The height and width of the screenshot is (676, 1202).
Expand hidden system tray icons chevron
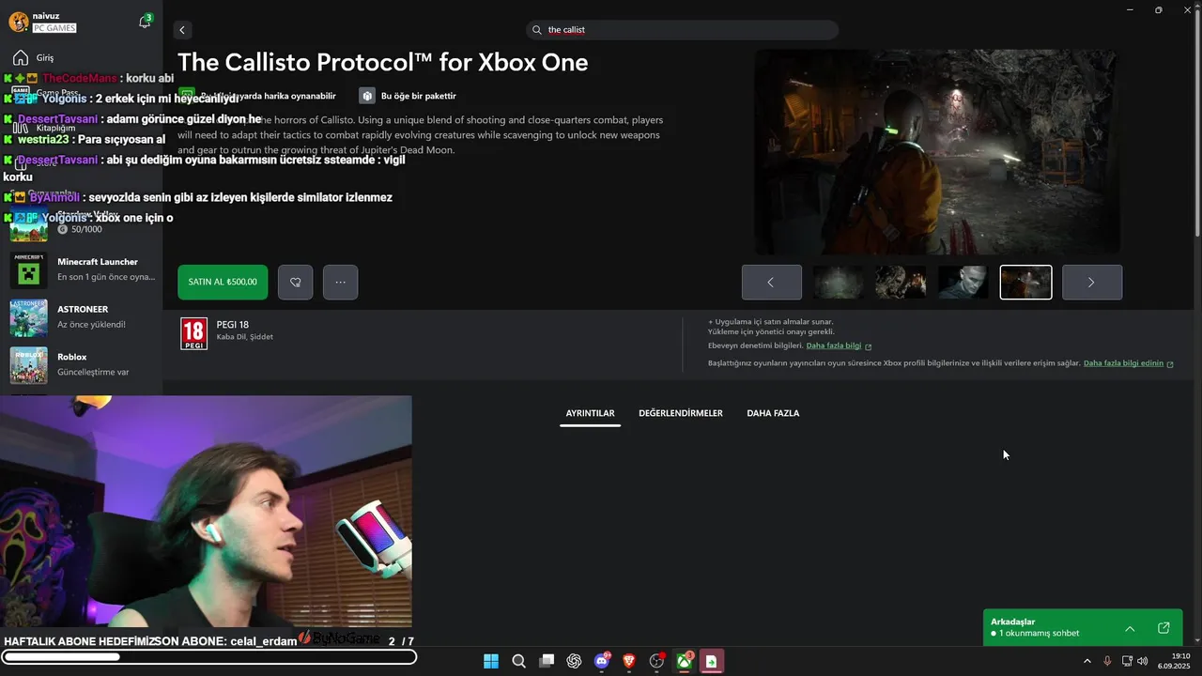coord(1087,662)
